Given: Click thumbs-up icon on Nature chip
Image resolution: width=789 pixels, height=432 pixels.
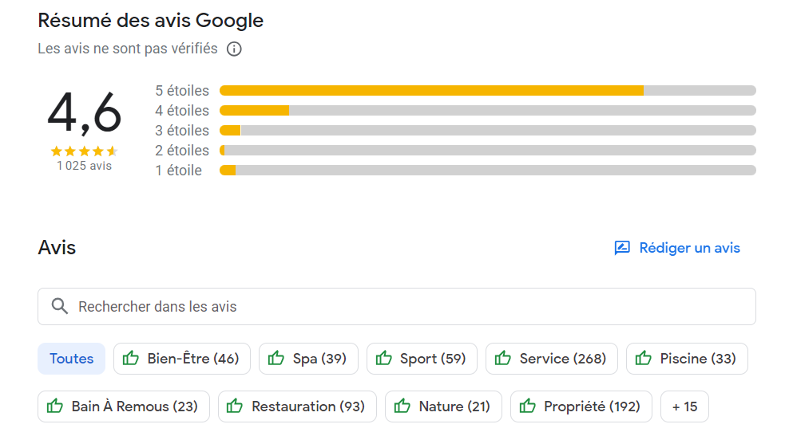Looking at the screenshot, I should pyautogui.click(x=402, y=406).
